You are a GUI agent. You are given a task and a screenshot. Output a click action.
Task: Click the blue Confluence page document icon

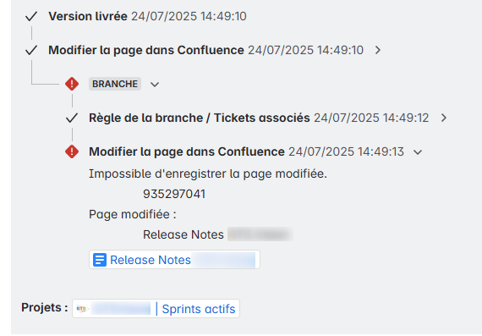100,260
